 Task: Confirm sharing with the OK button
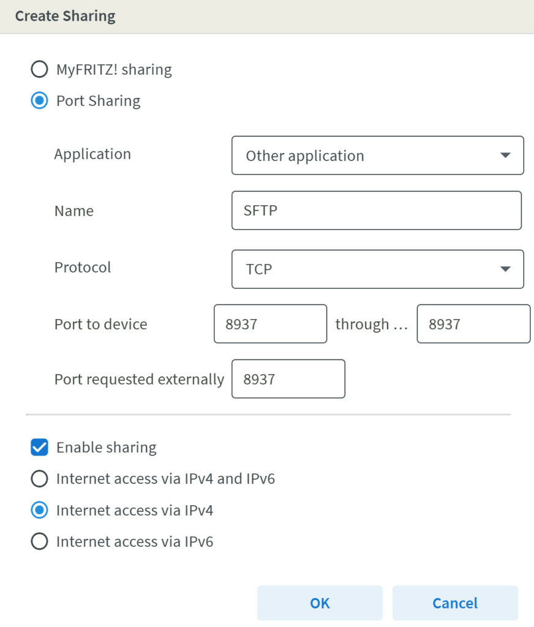tap(319, 603)
